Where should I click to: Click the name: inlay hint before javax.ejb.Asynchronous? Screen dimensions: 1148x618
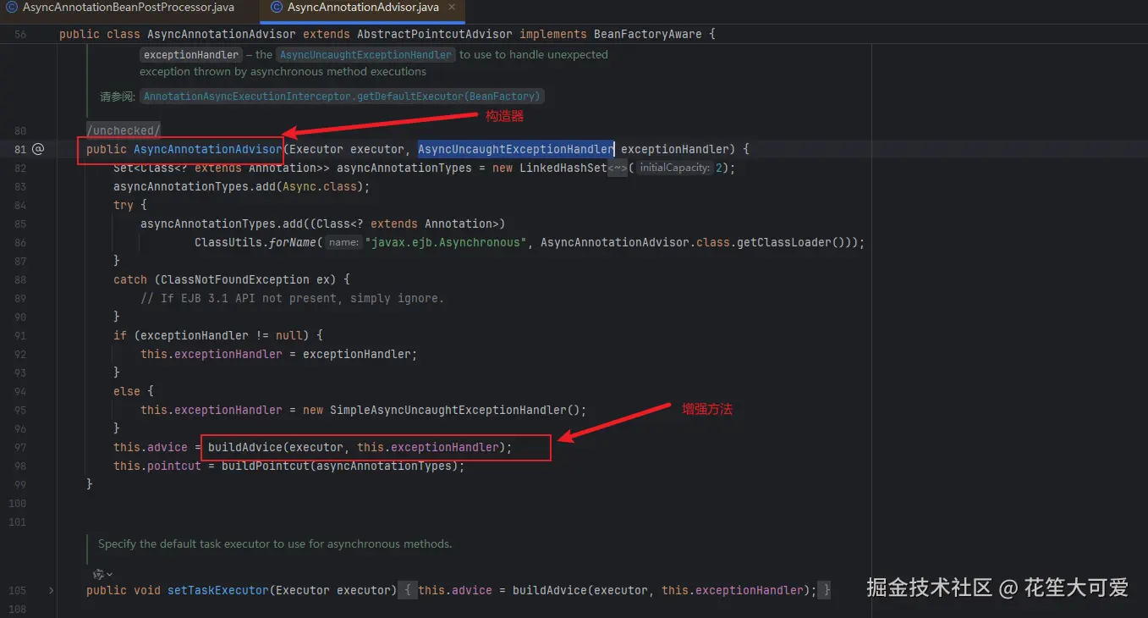[x=344, y=242]
